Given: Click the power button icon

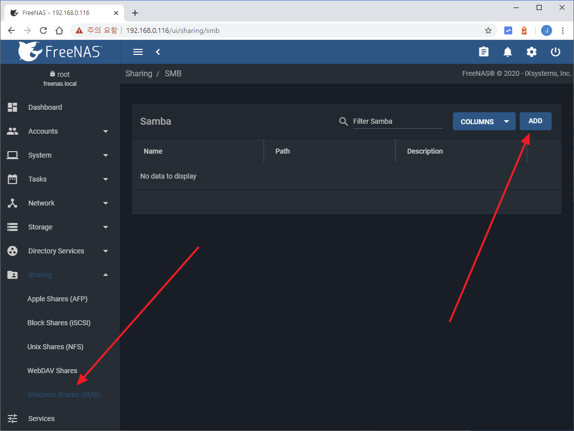Looking at the screenshot, I should (x=556, y=52).
